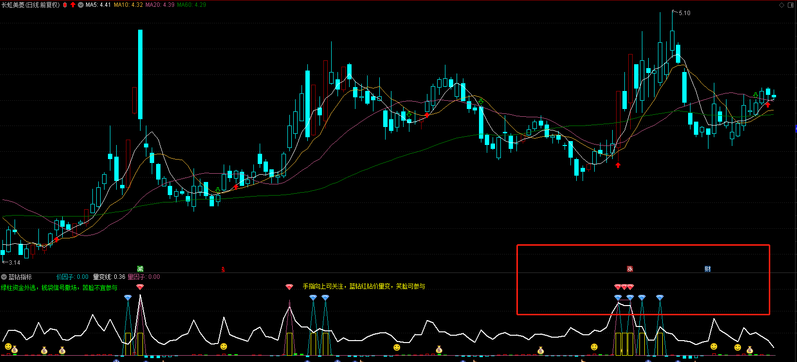Click the yellow hint text 手指向上可关注
The height and width of the screenshot is (362, 797).
[x=323, y=287]
